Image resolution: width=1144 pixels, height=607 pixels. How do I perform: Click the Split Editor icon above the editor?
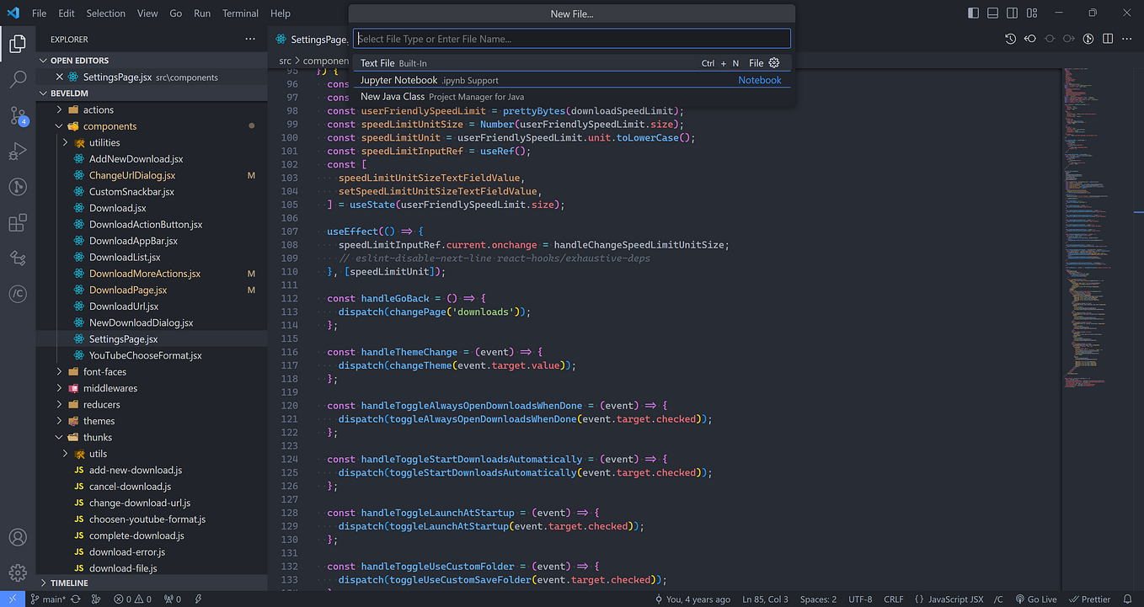1106,39
